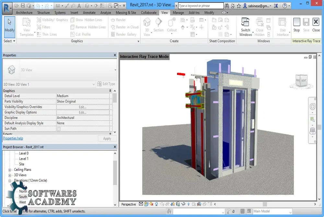Click the ViewCube in the 3D view
Image resolution: width=324 pixels, height=217 pixels.
click(x=301, y=81)
